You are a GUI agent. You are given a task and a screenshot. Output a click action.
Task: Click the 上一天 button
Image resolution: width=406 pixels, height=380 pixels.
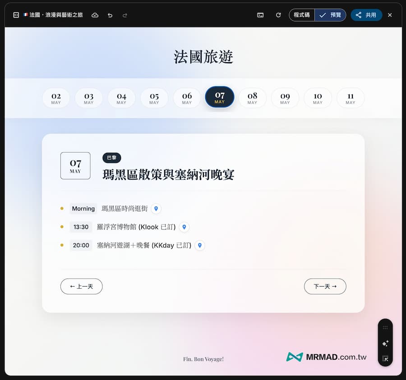pos(81,286)
